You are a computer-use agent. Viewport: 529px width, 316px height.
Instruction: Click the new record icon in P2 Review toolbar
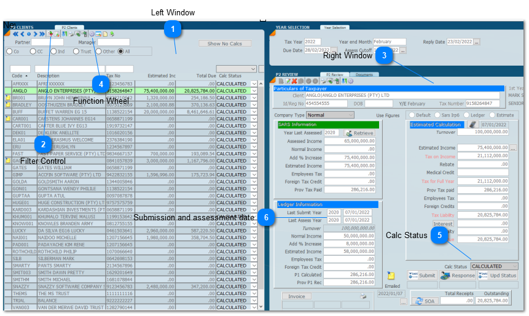point(281,81)
